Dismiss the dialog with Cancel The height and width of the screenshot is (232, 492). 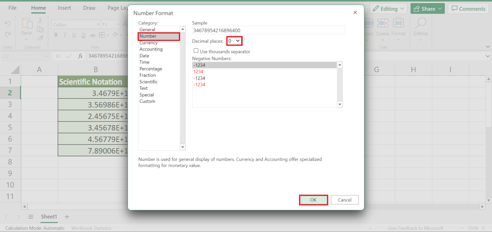(x=345, y=200)
